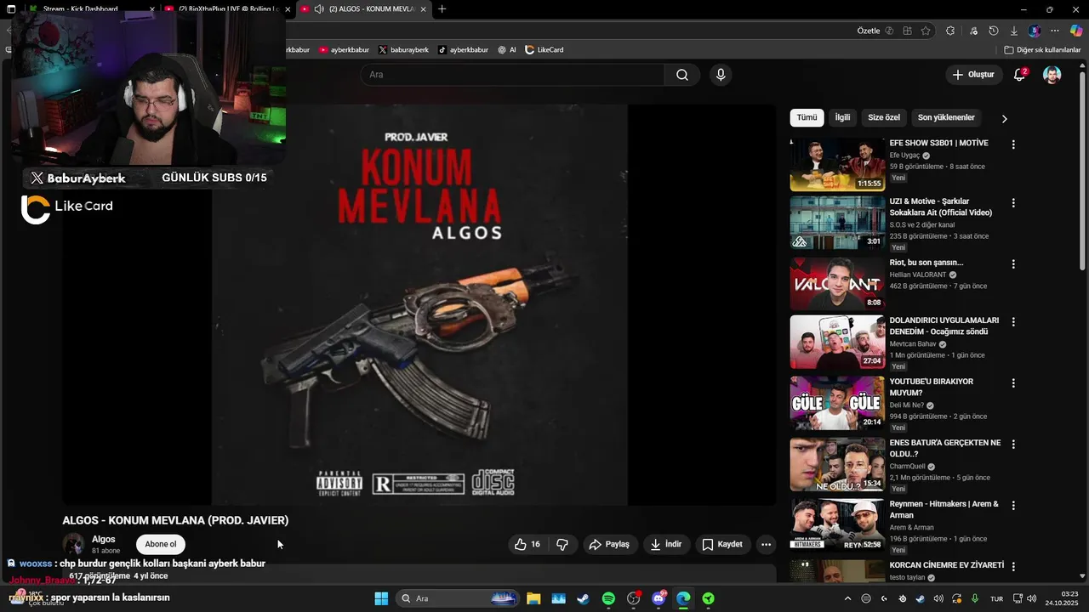Screen dimensions: 1089x612
Task: Open options for YOUTUBE'U BIRAKIYOR MUYUM video
Action: 1012,383
